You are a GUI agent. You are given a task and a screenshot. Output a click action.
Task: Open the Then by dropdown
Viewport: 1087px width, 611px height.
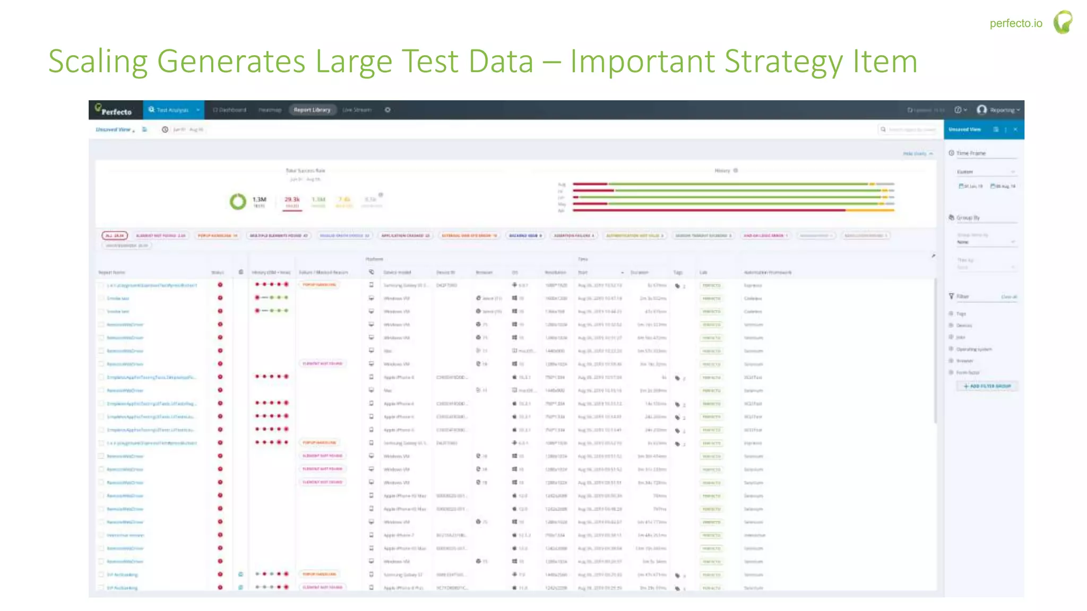pyautogui.click(x=986, y=267)
